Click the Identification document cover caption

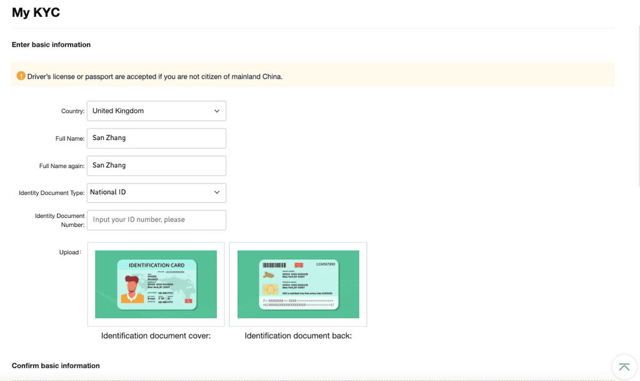pyautogui.click(x=156, y=335)
